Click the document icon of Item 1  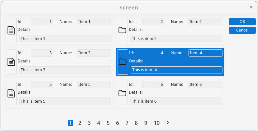tap(11, 31)
